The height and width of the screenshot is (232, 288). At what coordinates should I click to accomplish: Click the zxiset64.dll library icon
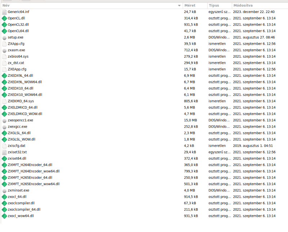4,159
